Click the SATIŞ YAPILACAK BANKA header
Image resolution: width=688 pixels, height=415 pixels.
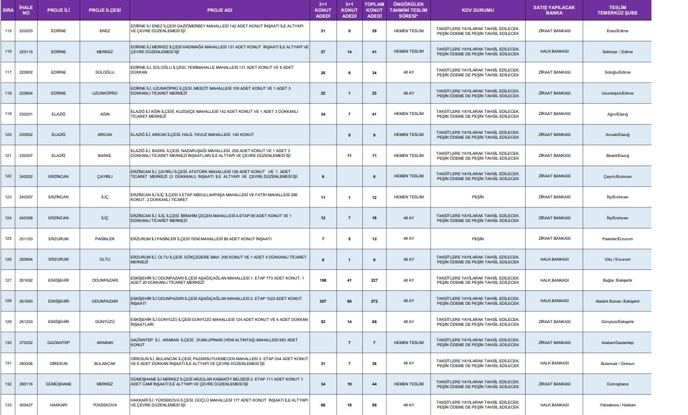pos(554,10)
